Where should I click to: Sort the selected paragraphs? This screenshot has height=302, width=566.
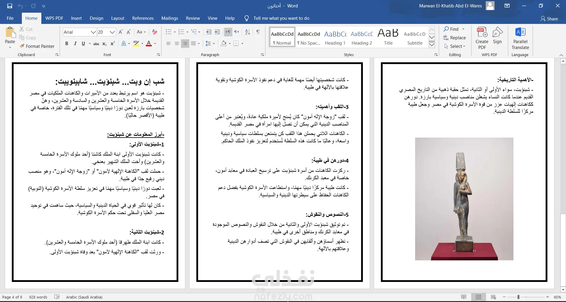[248, 32]
